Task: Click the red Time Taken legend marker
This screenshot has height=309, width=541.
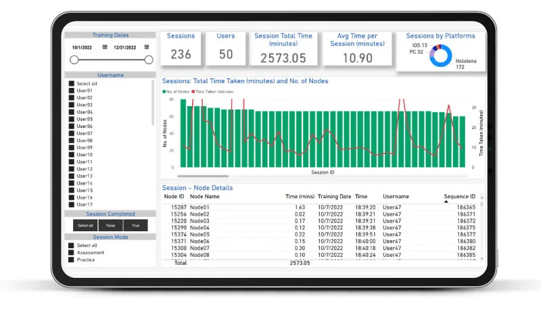Action: pyautogui.click(x=193, y=92)
